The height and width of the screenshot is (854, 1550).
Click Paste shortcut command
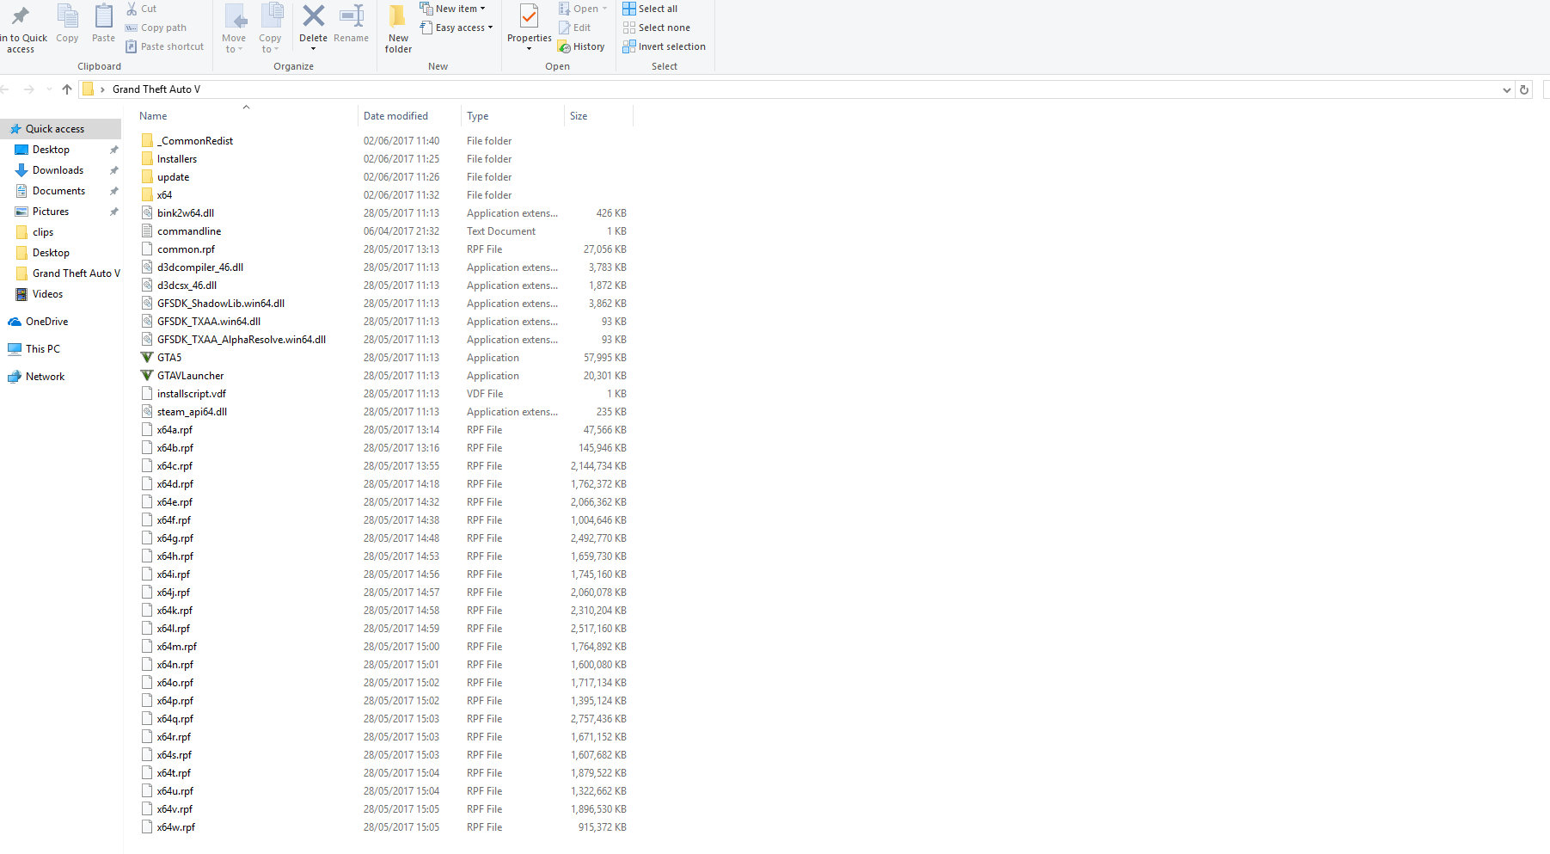[165, 46]
